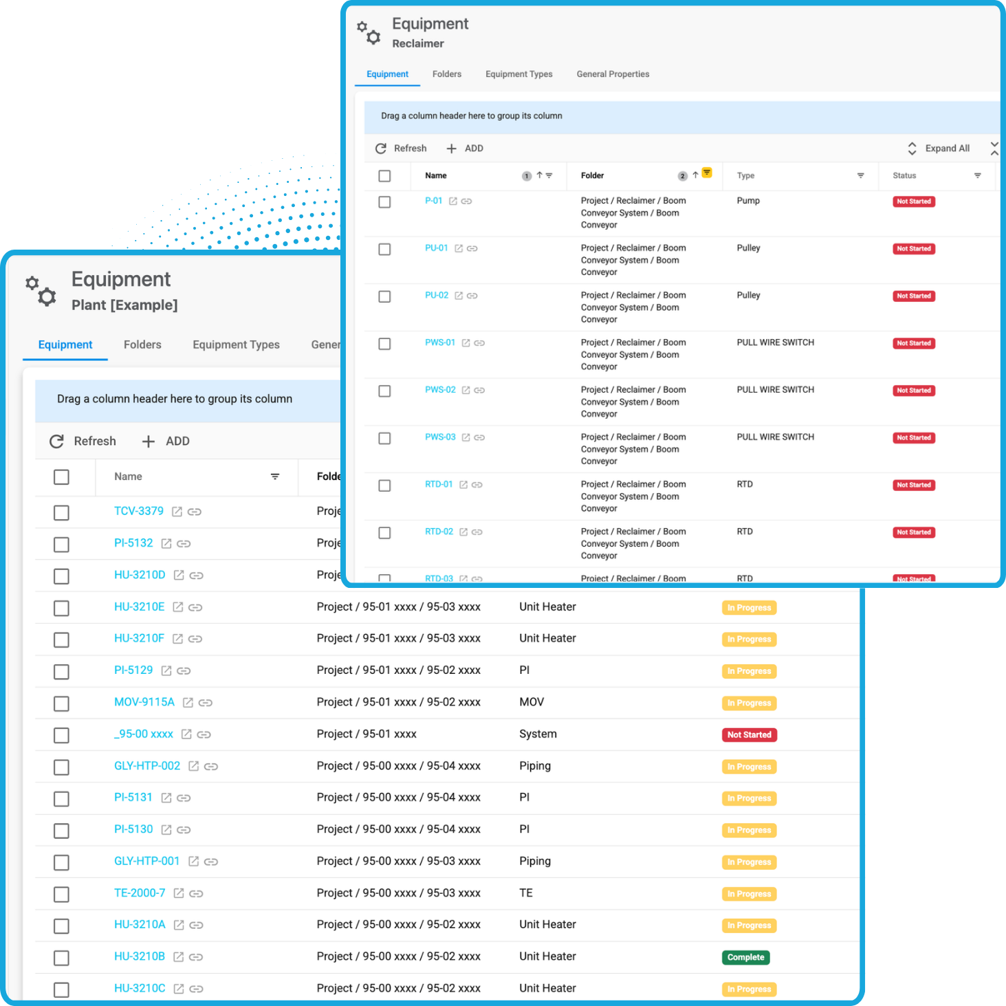Open TCV-3379 external link icon
Viewport: 1006px width, 1006px height.
[x=177, y=512]
